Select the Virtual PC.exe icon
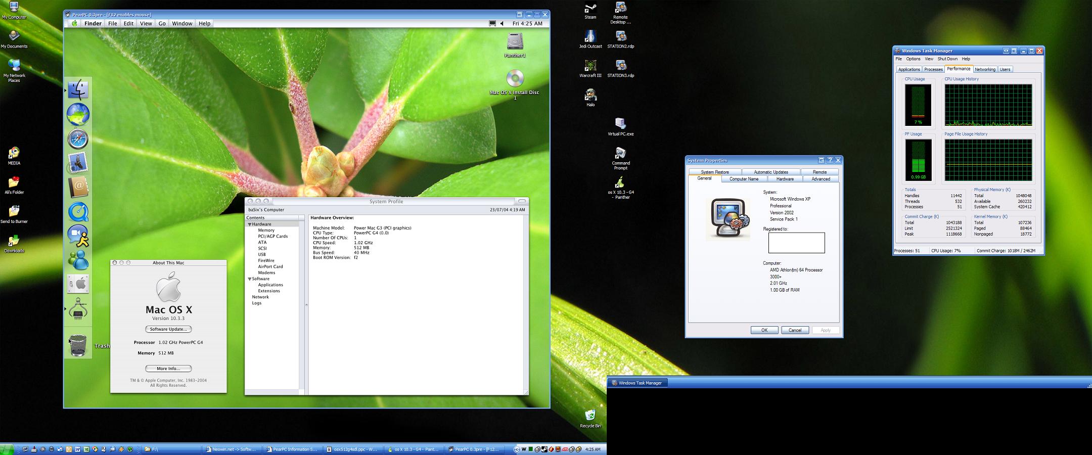The image size is (1092, 455). pos(620,127)
